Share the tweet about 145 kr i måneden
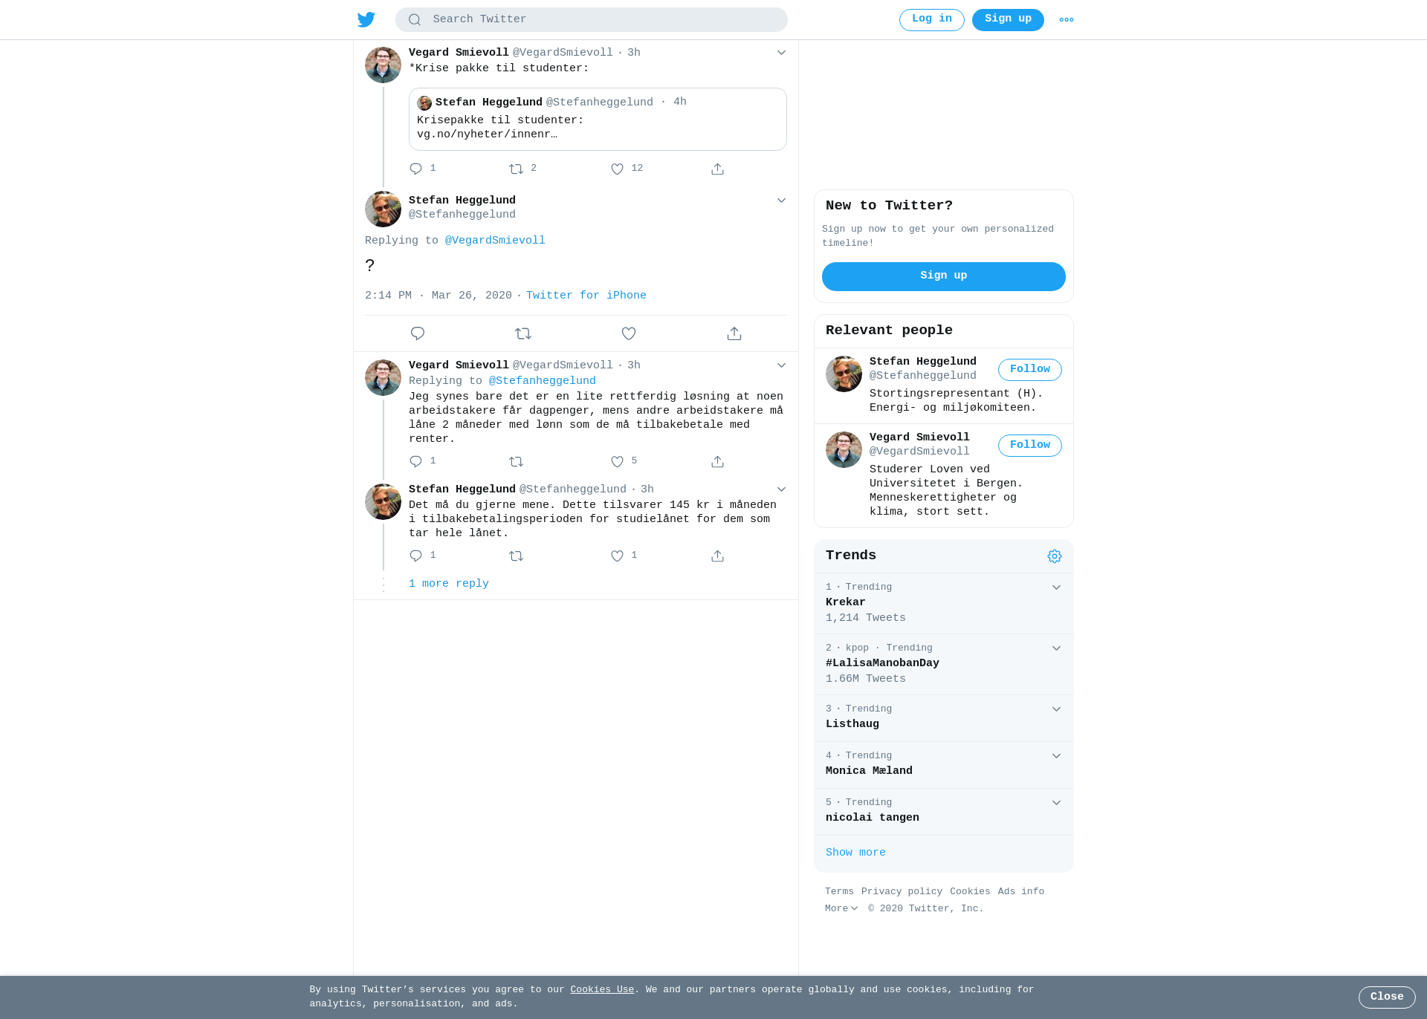1427x1019 pixels. click(717, 556)
